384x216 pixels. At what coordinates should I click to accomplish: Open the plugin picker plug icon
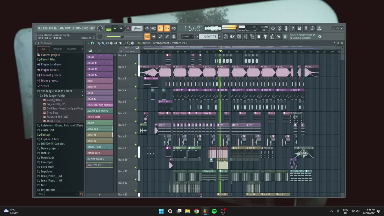pyautogui.click(x=265, y=37)
